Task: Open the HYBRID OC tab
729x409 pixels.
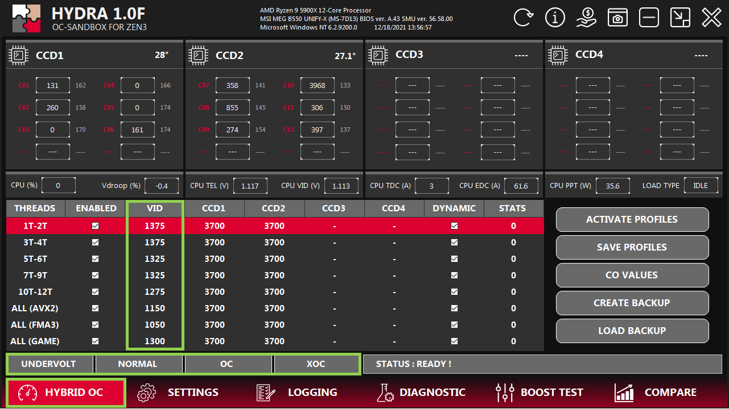Action: click(x=65, y=393)
